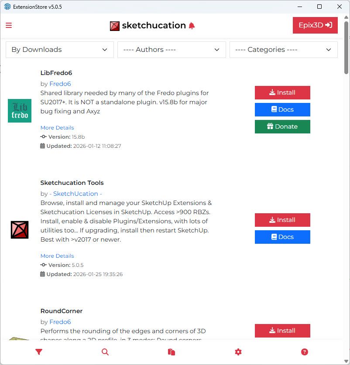Image resolution: width=350 pixels, height=365 pixels.
Task: Open More Details for LibFredo6
Action: tap(57, 128)
